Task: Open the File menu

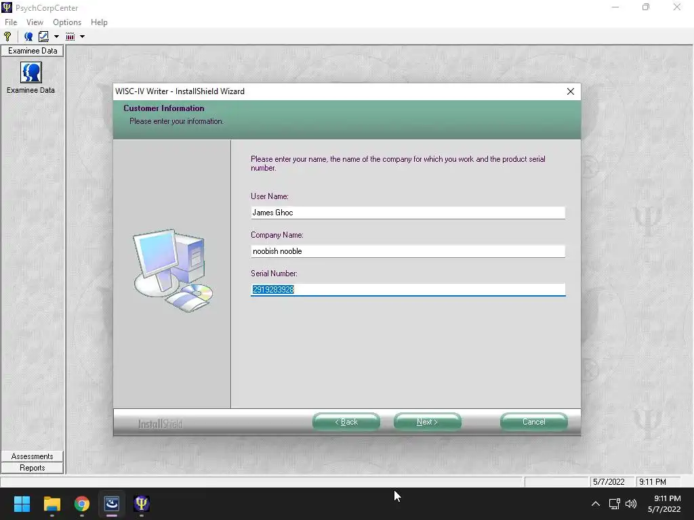Action: [11, 22]
